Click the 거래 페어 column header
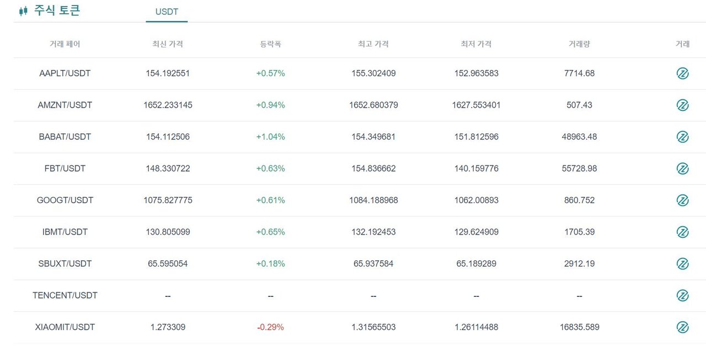This screenshot has width=706, height=352. tap(65, 44)
